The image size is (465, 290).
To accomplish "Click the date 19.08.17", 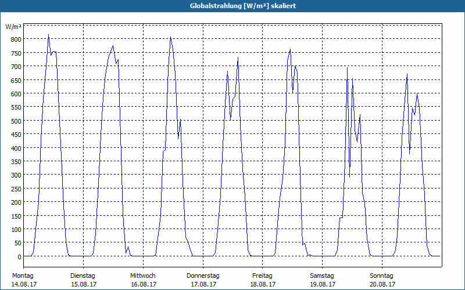I will 323,284.
